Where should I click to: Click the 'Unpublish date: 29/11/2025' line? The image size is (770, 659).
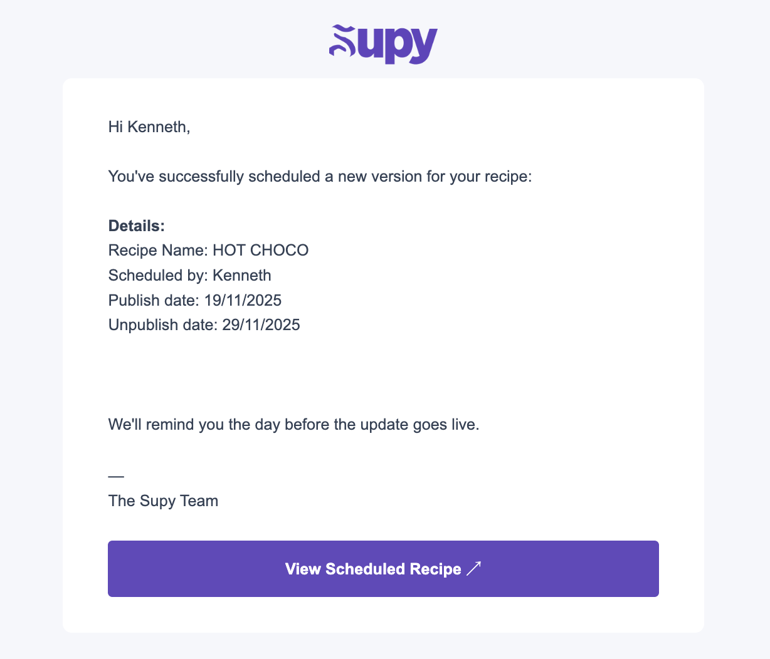[204, 325]
